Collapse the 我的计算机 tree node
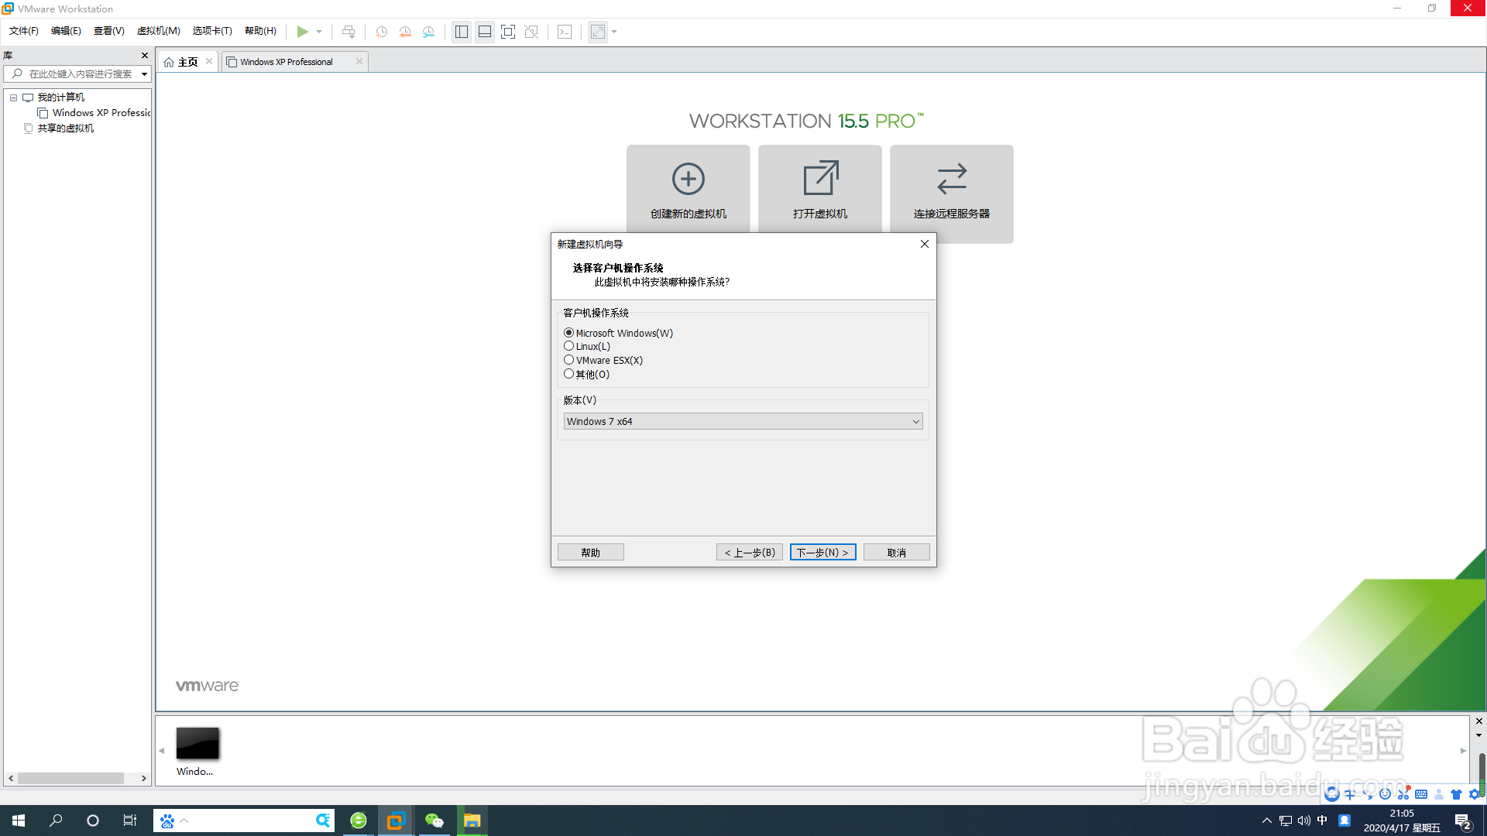Viewport: 1487px width, 836px height. point(13,98)
